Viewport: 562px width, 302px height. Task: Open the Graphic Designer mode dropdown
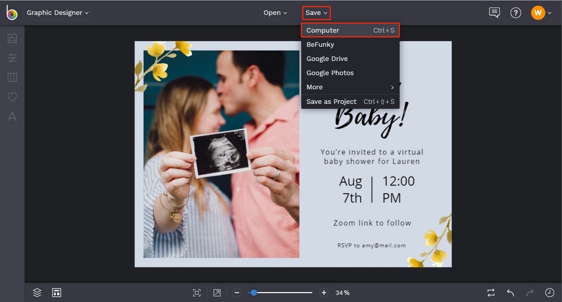coord(57,12)
